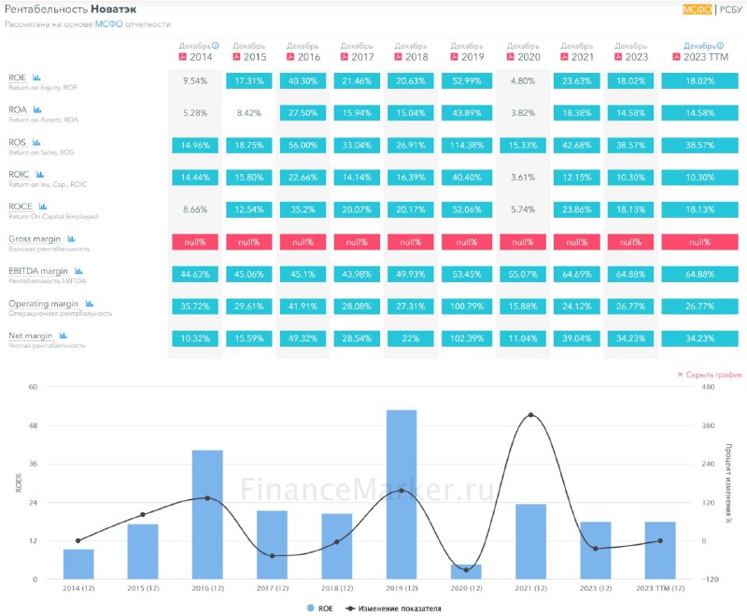Select the EBITDA margin row label
This screenshot has height=616, width=747.
[x=38, y=271]
